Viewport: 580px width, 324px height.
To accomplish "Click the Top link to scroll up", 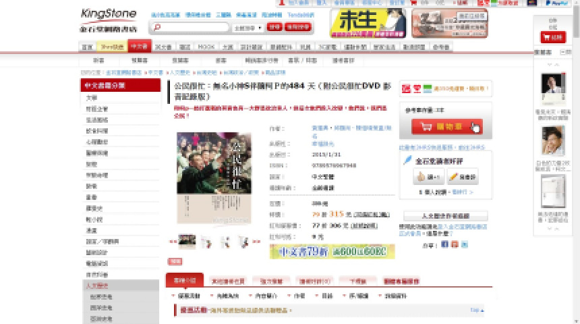I will tap(475, 310).
